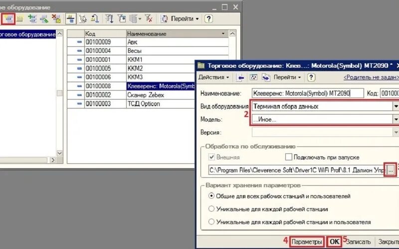The width and height of the screenshot is (399, 249).
Task: Toggle the Внешняя checkbox
Action: tap(211, 157)
